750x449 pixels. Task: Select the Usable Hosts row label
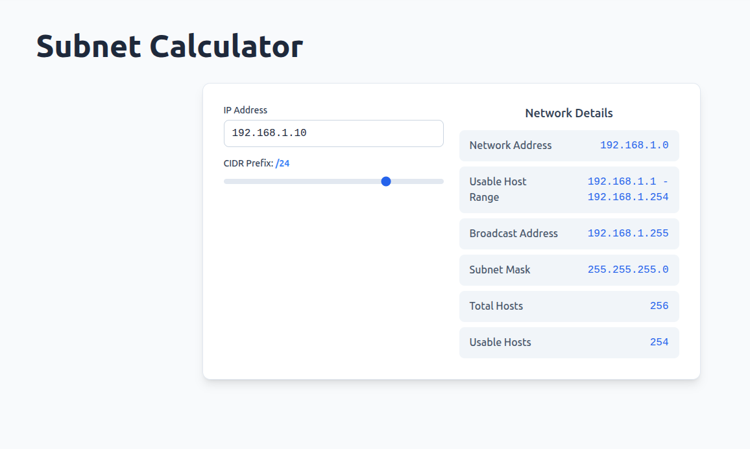tap(500, 342)
